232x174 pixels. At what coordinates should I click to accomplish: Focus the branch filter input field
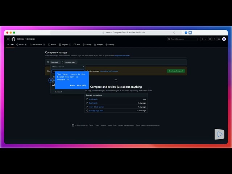click(68, 71)
